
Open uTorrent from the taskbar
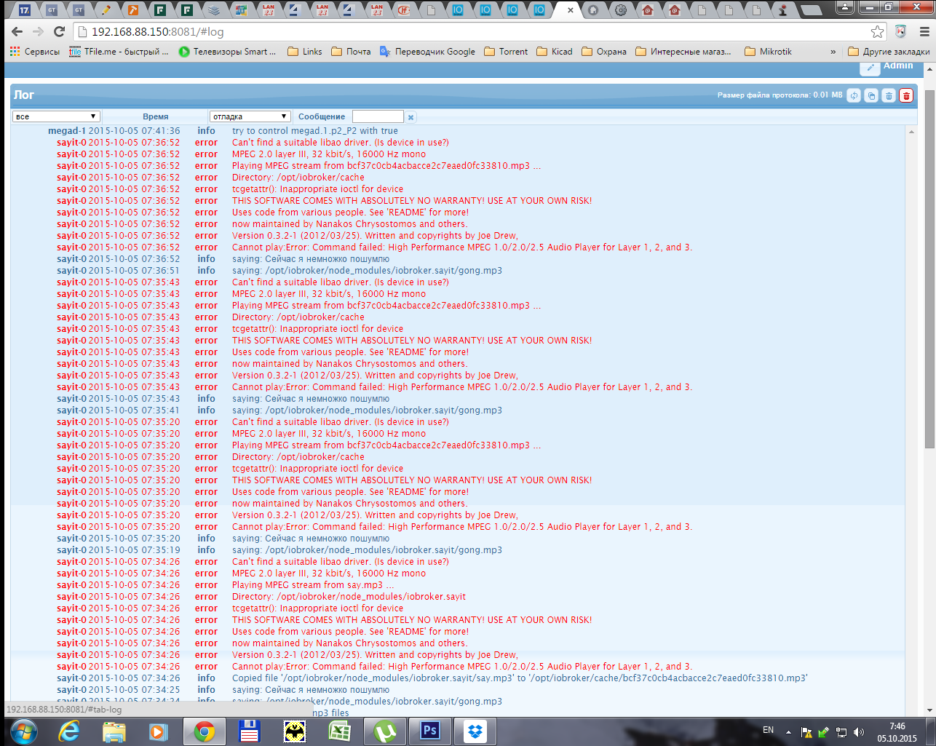point(384,731)
